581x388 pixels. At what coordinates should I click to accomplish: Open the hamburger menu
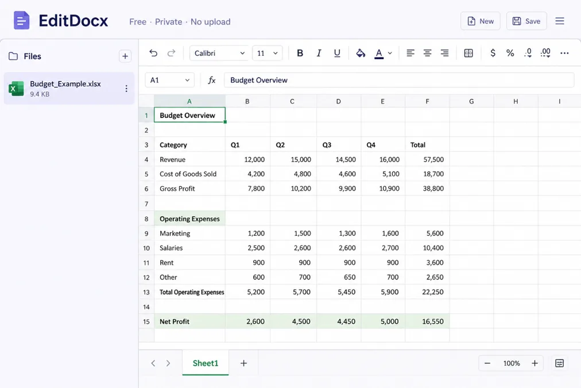tap(560, 21)
